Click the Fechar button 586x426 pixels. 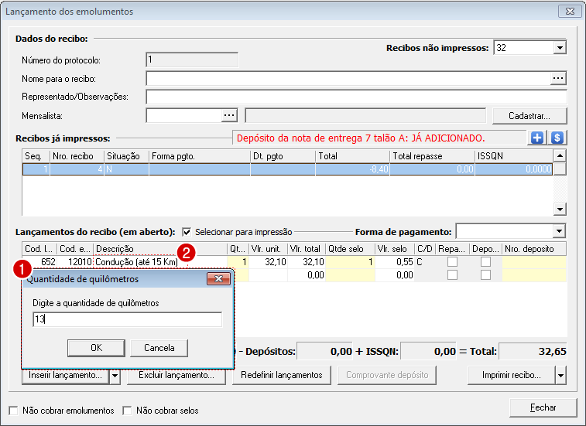tap(543, 407)
